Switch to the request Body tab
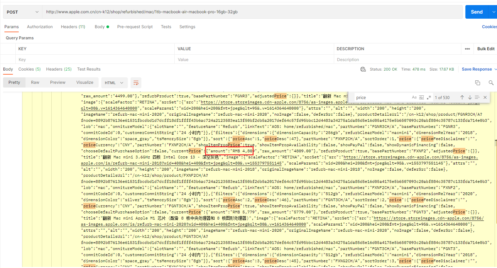497x268 pixels. coord(102,27)
